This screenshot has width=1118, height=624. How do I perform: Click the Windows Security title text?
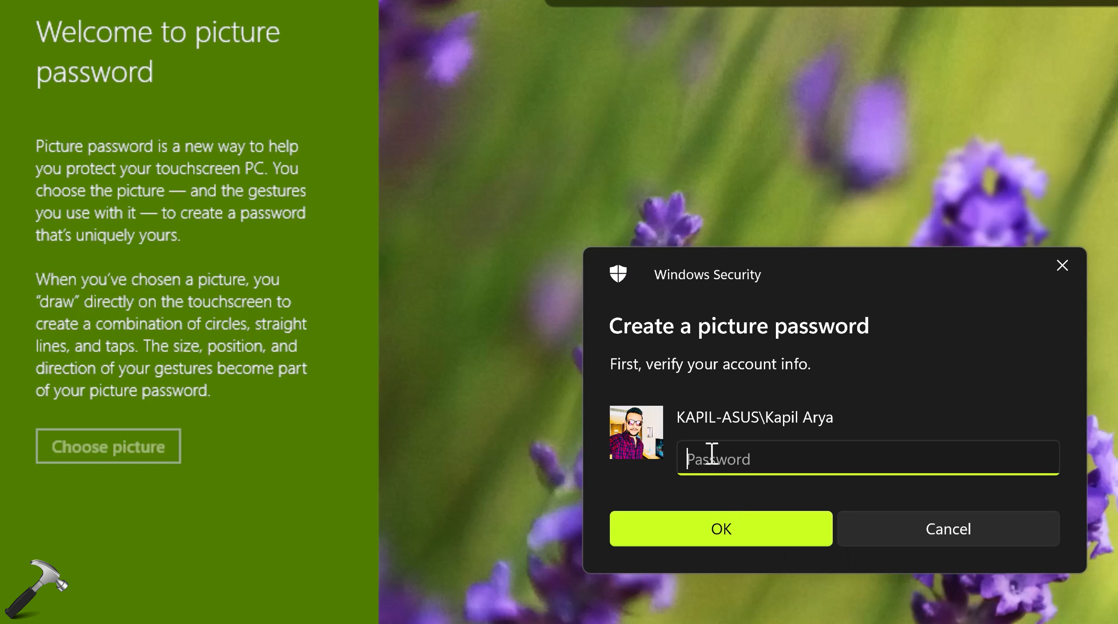coord(707,275)
